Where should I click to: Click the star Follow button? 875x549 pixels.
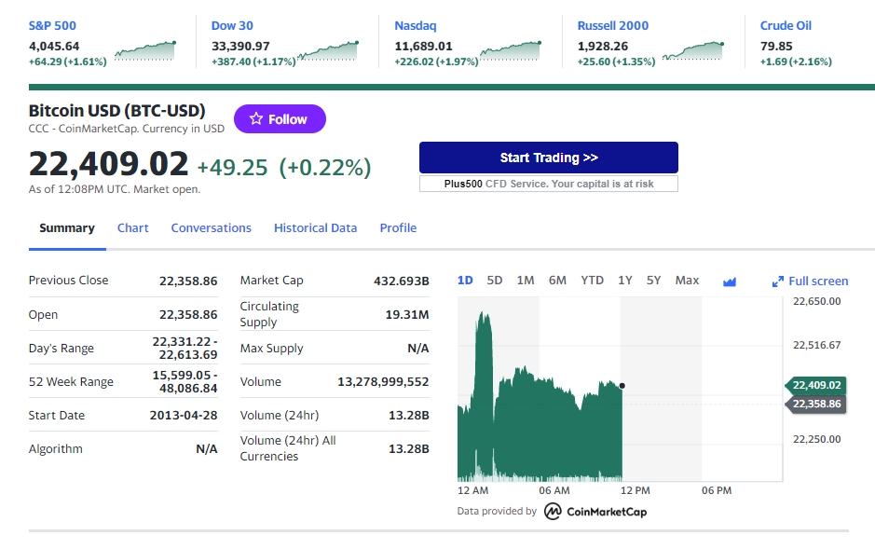tap(279, 119)
